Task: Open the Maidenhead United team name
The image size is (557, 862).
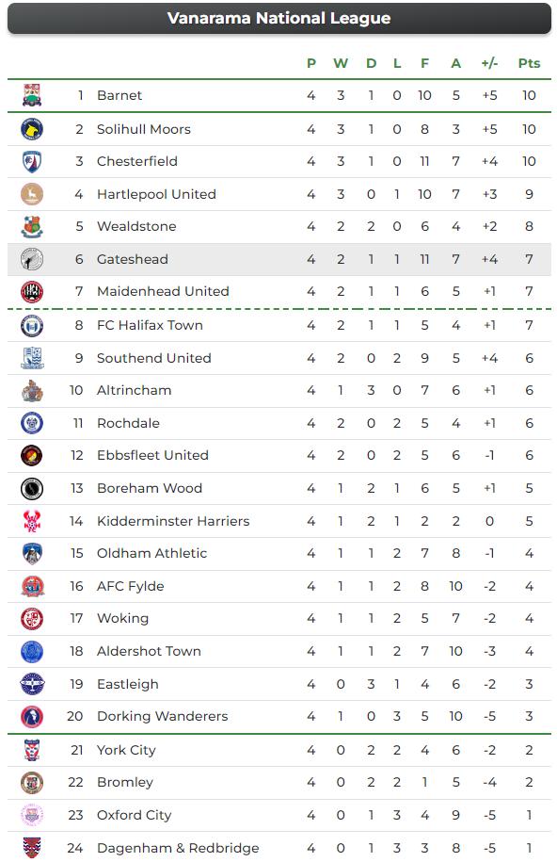Action: [163, 291]
